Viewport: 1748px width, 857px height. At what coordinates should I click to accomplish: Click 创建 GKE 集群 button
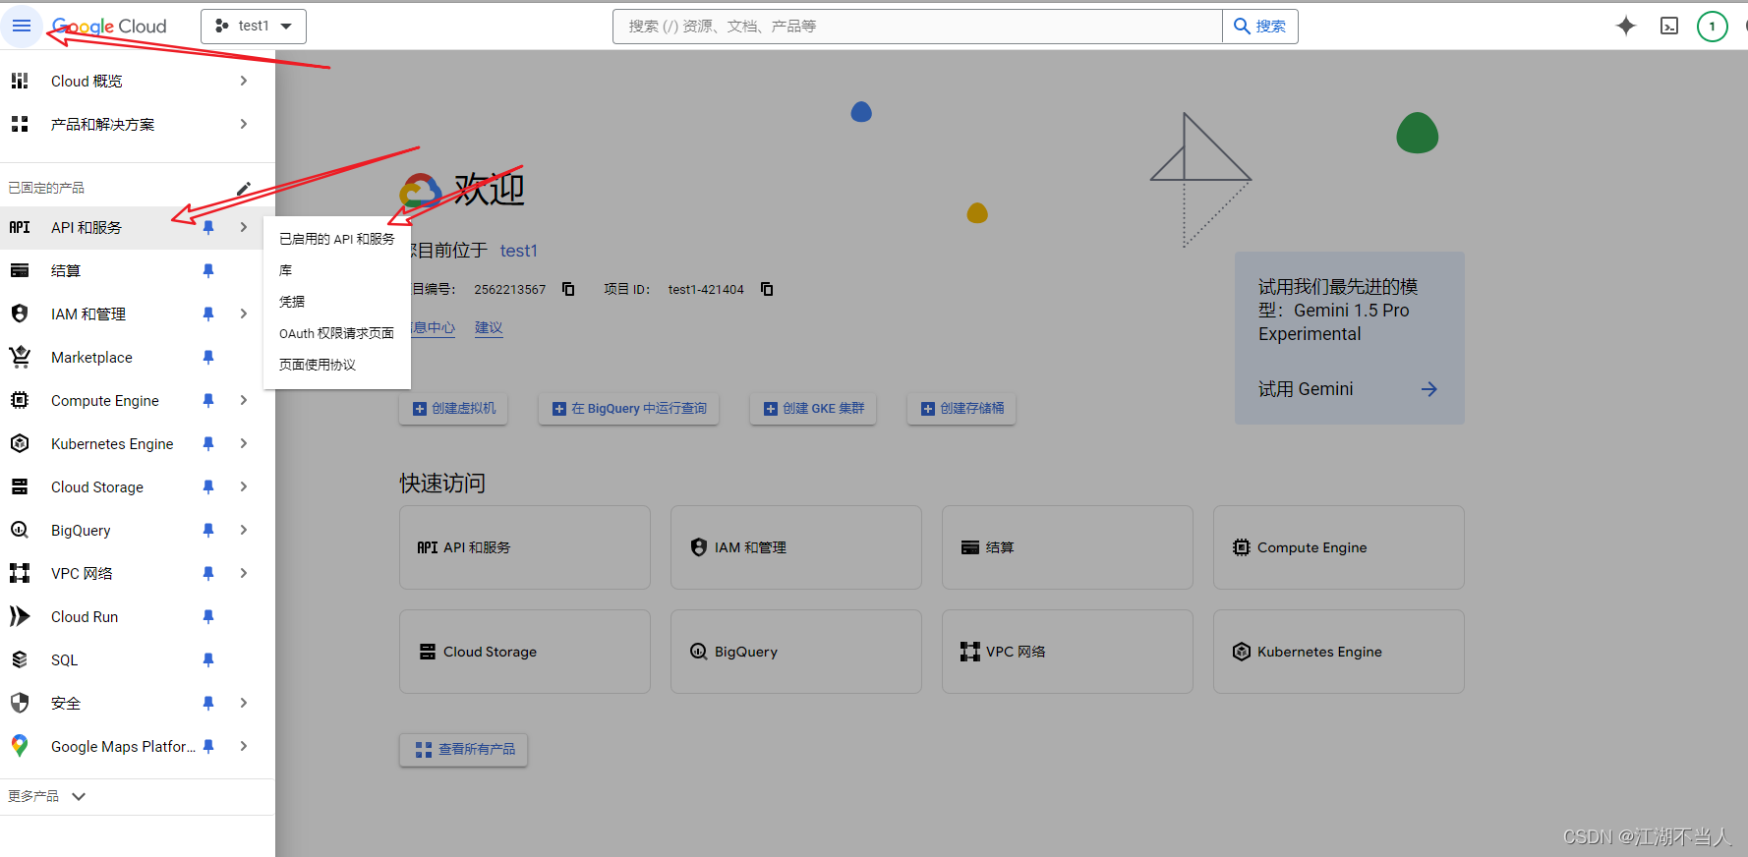(x=814, y=409)
